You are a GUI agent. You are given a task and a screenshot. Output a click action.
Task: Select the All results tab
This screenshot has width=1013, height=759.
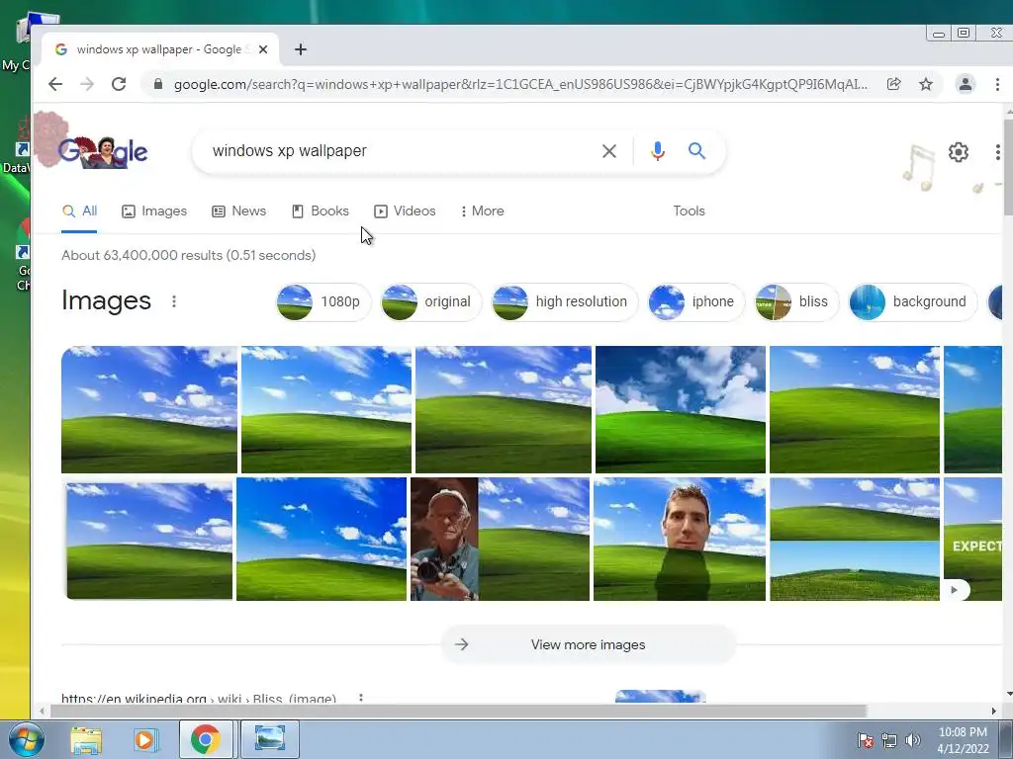pos(79,211)
